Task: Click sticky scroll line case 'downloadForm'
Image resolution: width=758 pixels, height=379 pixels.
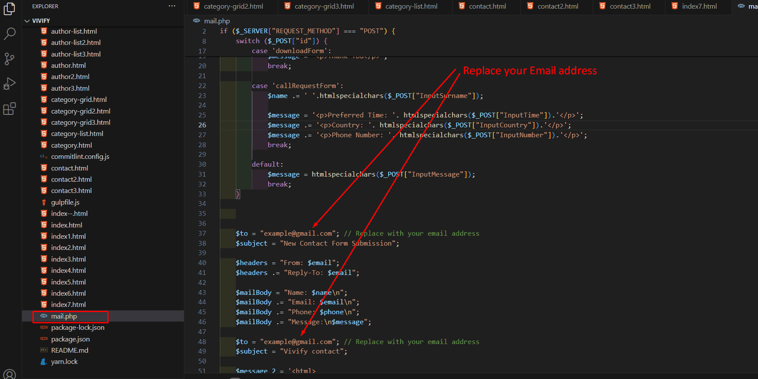Action: point(291,51)
